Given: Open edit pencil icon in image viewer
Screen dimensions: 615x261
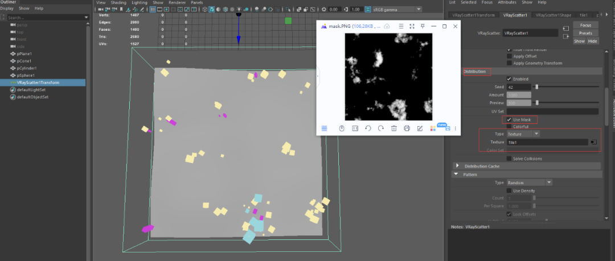Looking at the screenshot, I should (420, 129).
